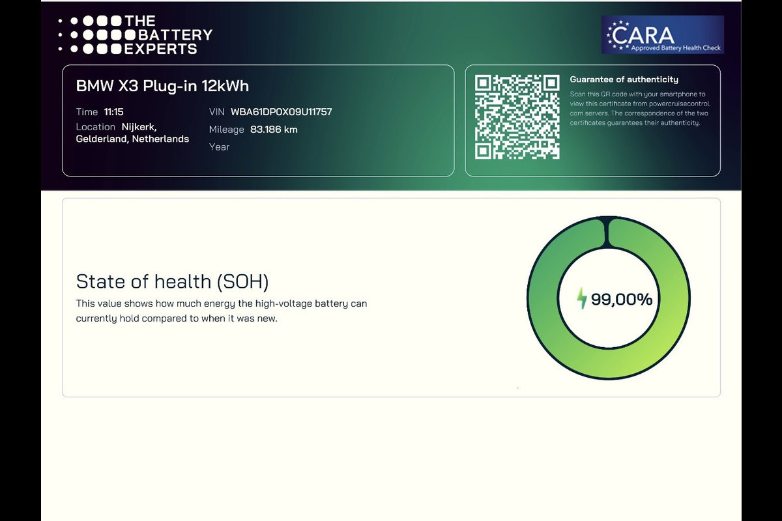The width and height of the screenshot is (782, 521).
Task: Click the QR code image
Action: [x=517, y=117]
